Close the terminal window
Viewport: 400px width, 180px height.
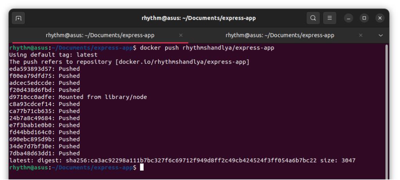pos(380,18)
